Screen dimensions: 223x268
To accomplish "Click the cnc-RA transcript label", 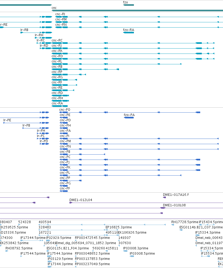I will pyautogui.click(x=57, y=103).
